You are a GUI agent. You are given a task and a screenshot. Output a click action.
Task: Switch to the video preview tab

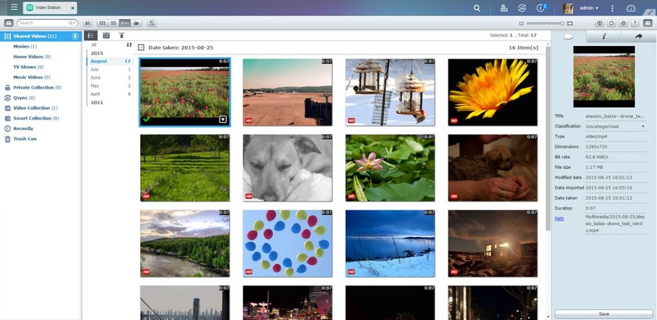[x=568, y=36]
